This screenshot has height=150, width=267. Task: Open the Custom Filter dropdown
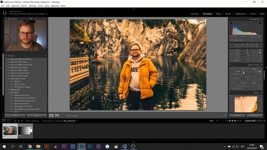(x=253, y=121)
